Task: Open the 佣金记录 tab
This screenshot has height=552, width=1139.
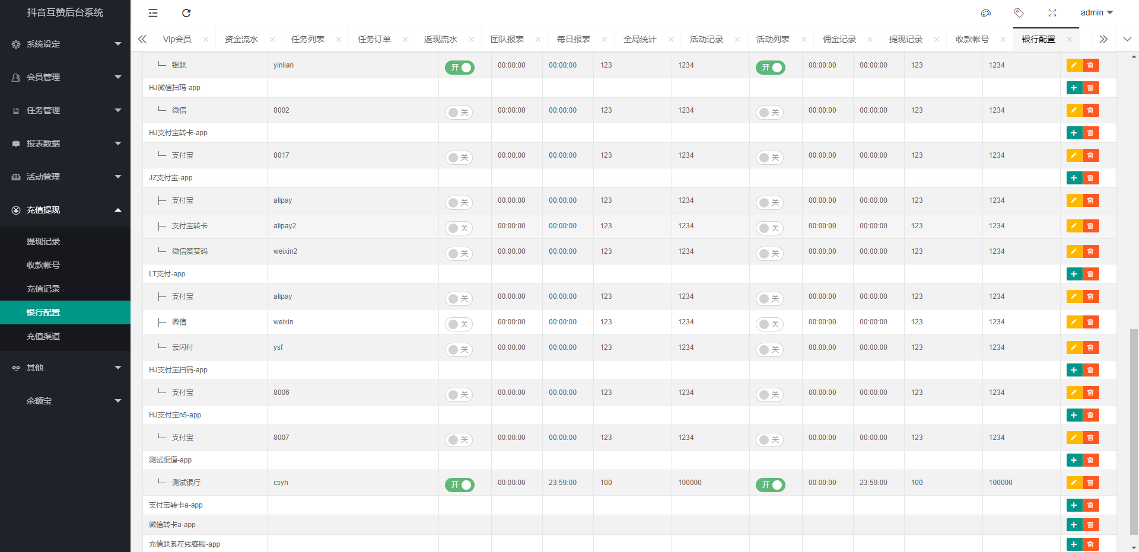Action: click(839, 39)
